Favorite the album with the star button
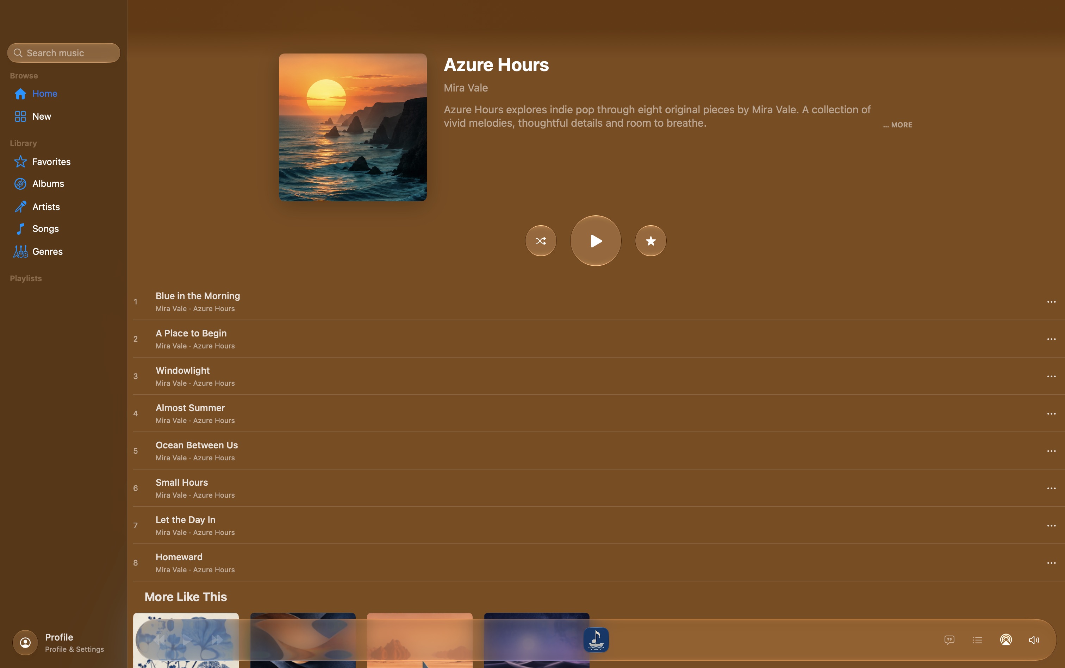The image size is (1065, 668). pos(650,241)
